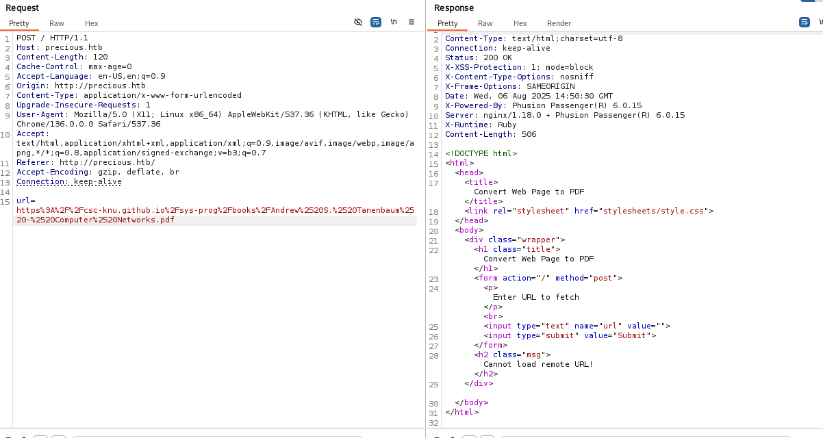Click the 'Enter URL to fetch' text in response
The image size is (823, 438).
tap(536, 297)
